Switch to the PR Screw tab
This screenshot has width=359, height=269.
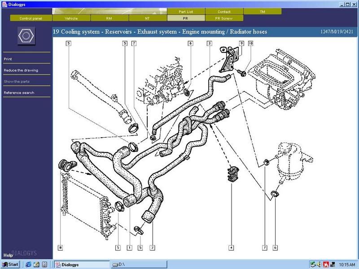point(224,18)
